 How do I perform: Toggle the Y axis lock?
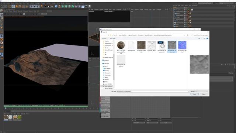click(34, 6)
